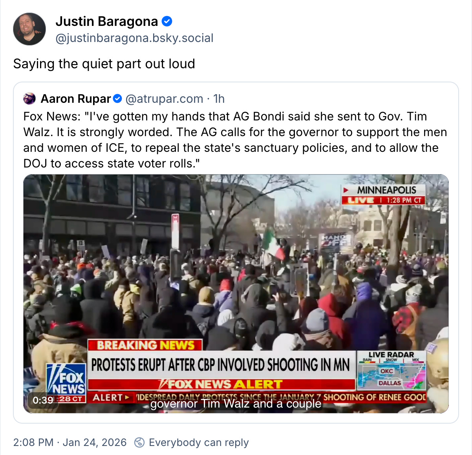Viewport: 472px width, 455px height.
Task: Click Aaron Rupar's small avatar
Action: point(29,99)
